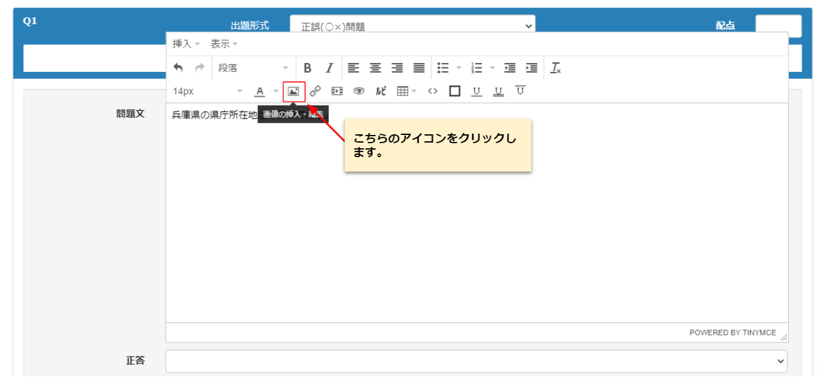831x387 pixels.
Task: Click the insert link icon
Action: tap(315, 91)
